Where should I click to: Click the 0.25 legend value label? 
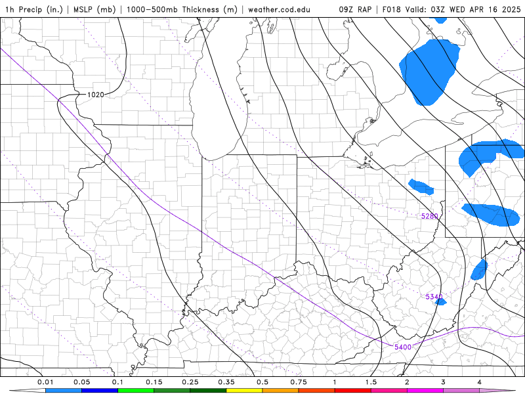tap(190, 382)
